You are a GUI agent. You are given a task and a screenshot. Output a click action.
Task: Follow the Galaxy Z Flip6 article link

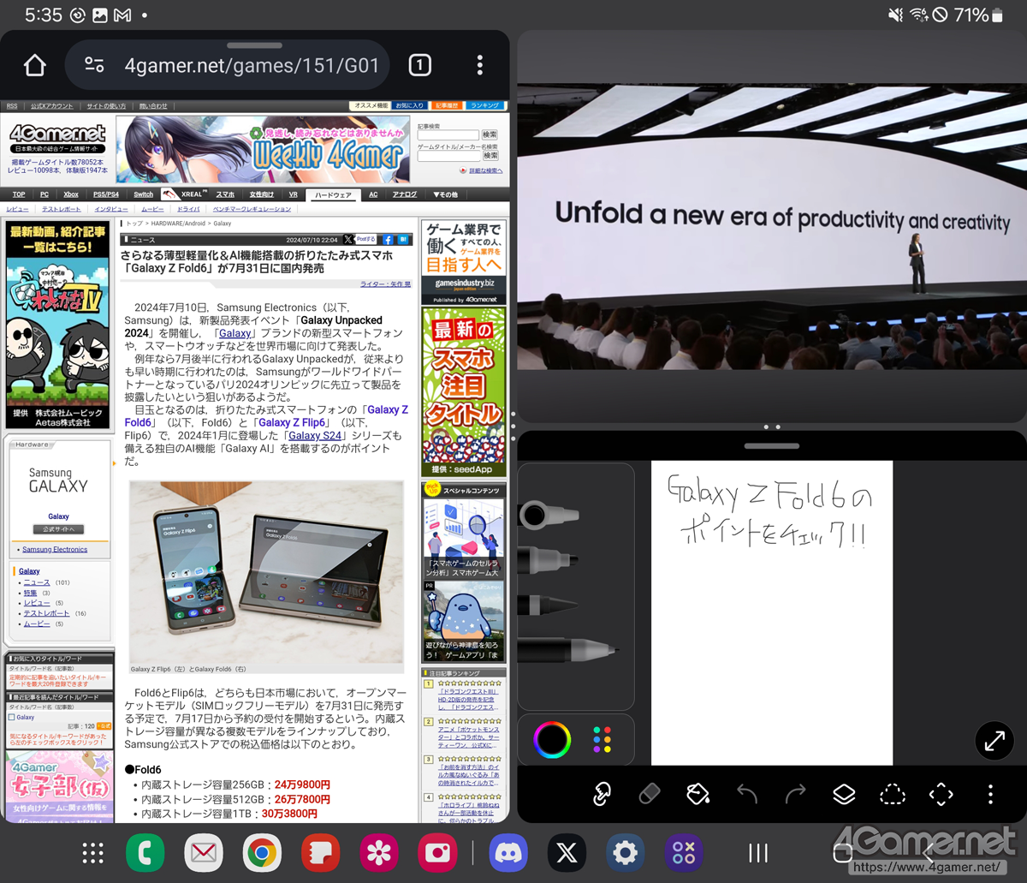(x=291, y=422)
